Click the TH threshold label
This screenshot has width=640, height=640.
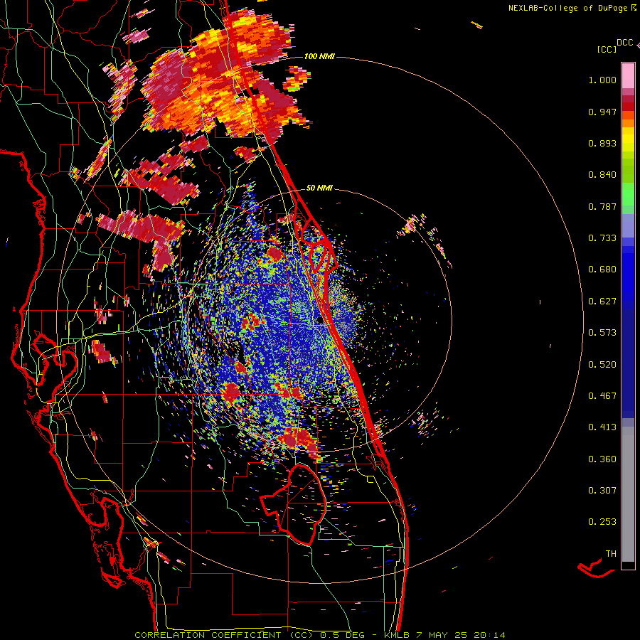tap(611, 554)
